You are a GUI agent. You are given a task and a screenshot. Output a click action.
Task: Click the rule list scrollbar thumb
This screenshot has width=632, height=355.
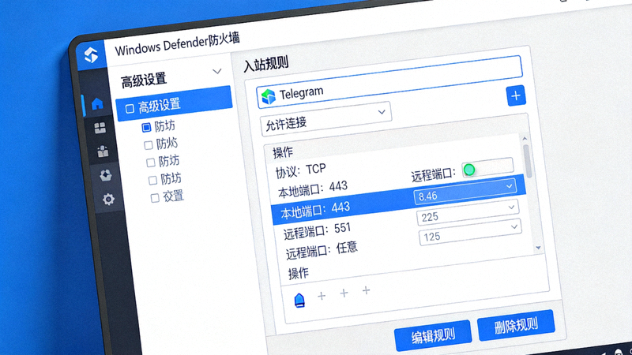[528, 161]
